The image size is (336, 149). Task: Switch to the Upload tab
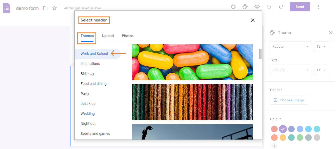click(x=108, y=36)
